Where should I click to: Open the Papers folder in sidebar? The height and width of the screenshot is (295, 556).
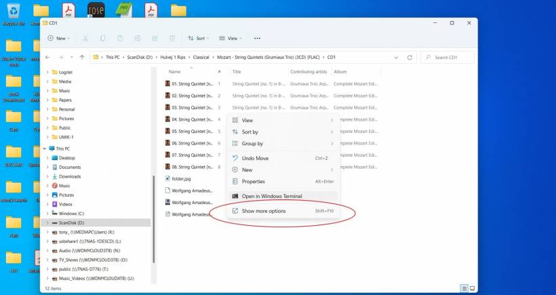point(62,100)
